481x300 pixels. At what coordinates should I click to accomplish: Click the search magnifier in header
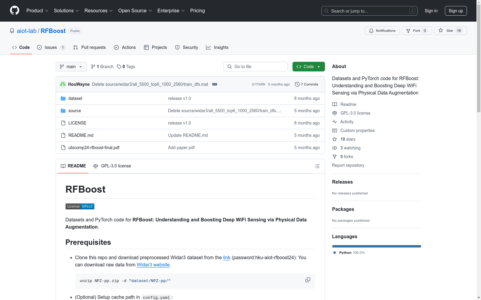(x=326, y=11)
